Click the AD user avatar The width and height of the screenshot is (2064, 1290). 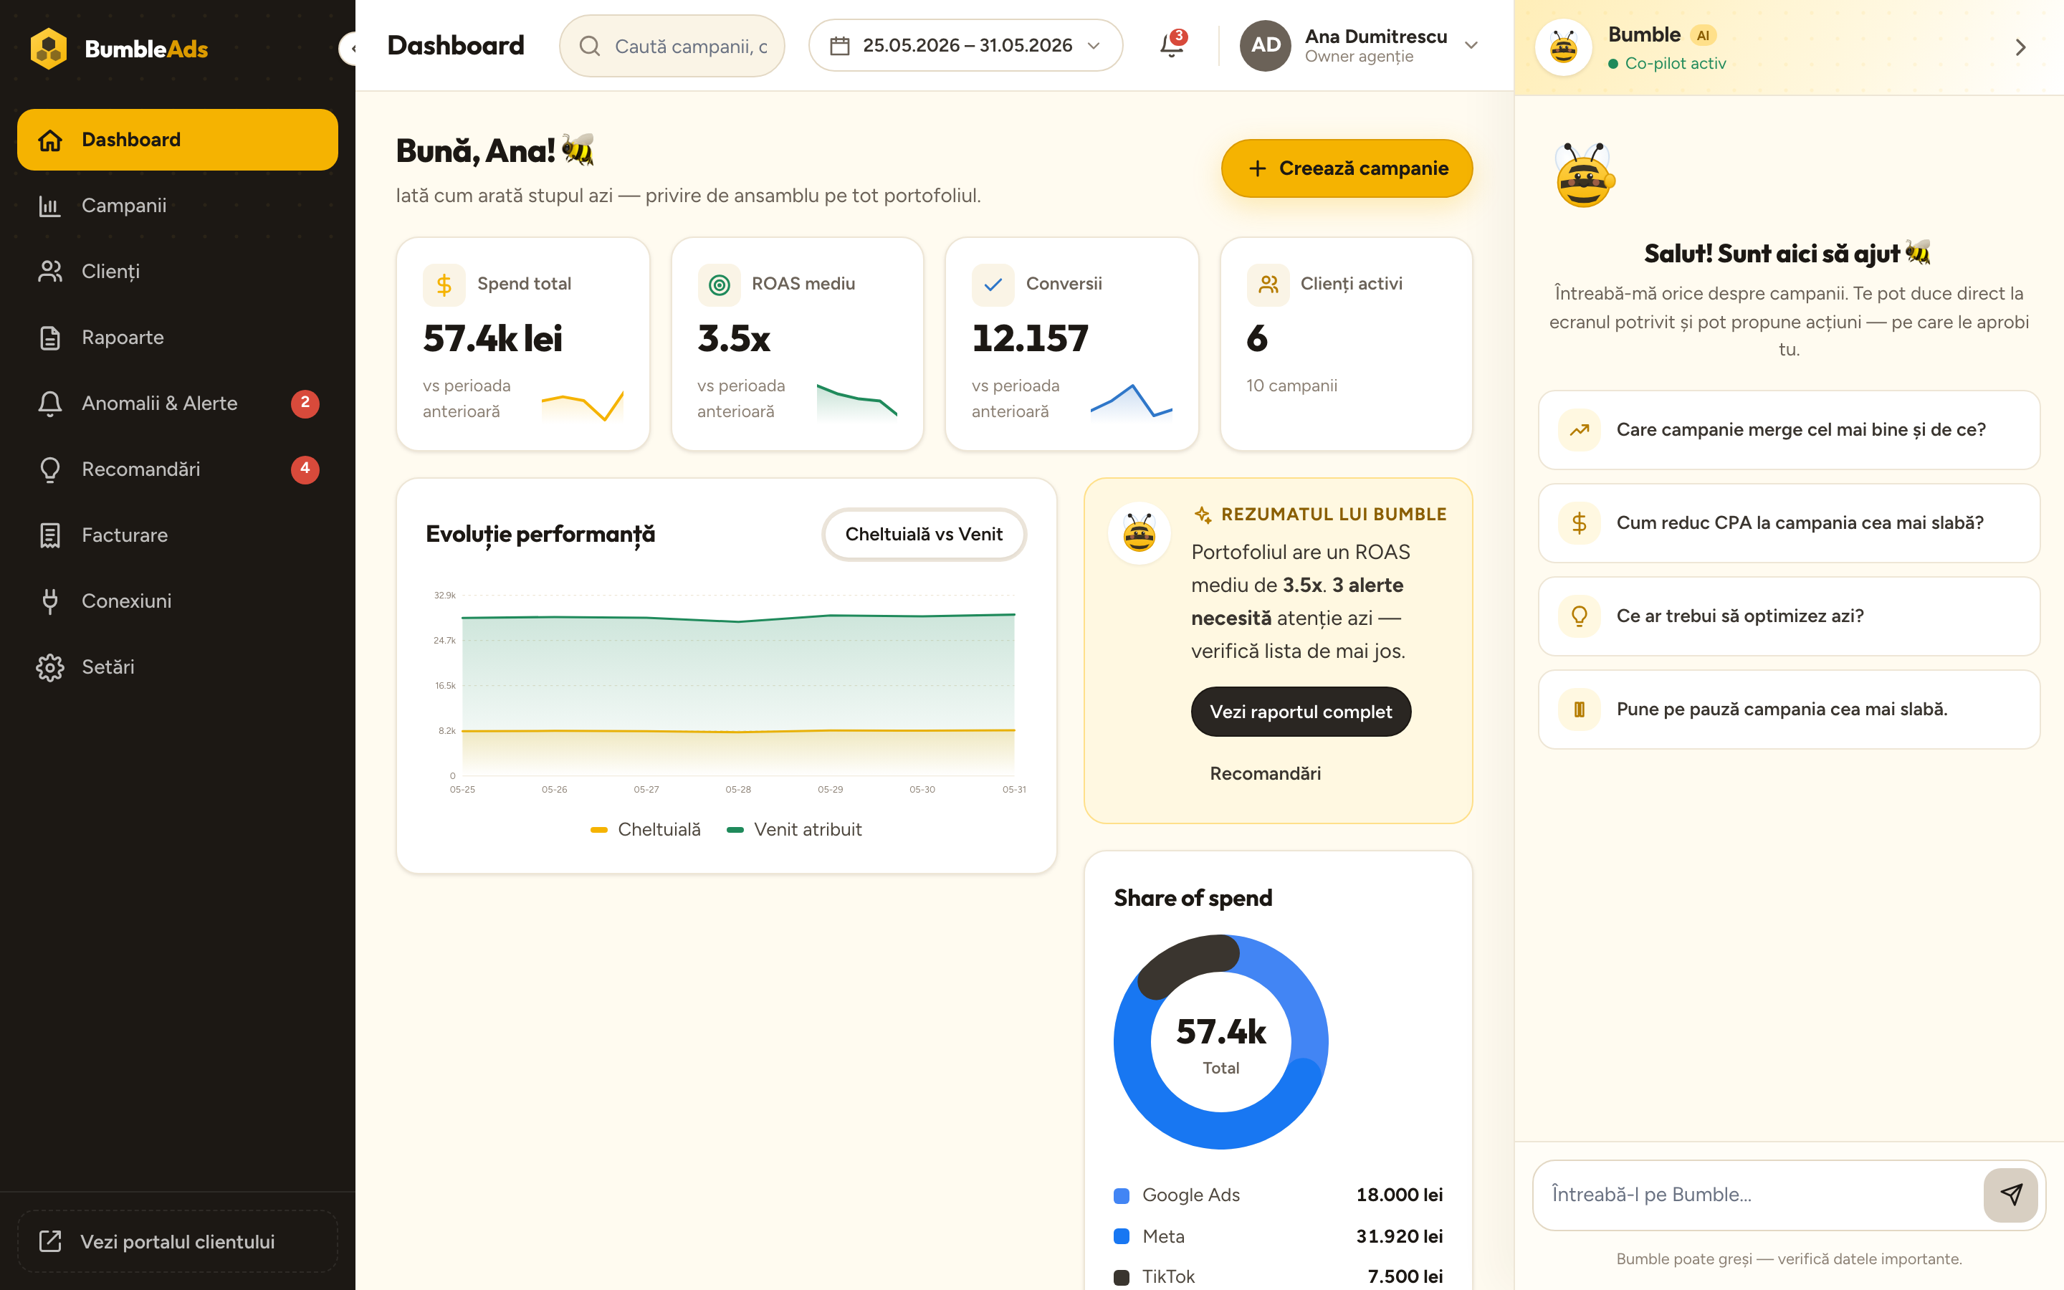[1266, 45]
